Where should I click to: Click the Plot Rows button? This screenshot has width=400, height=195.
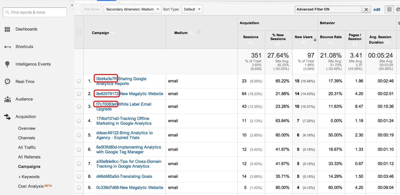pyautogui.click(x=92, y=9)
